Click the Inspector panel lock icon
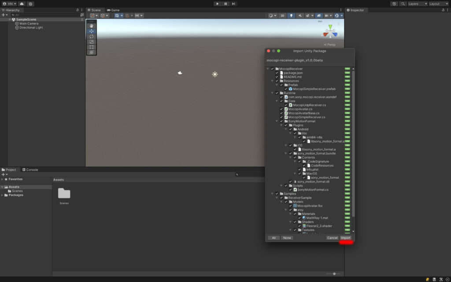Viewport: 451px width, 282px height. [443, 10]
